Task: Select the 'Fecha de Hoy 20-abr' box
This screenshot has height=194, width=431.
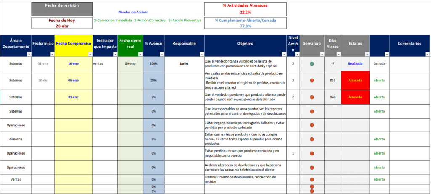Action: pos(62,23)
